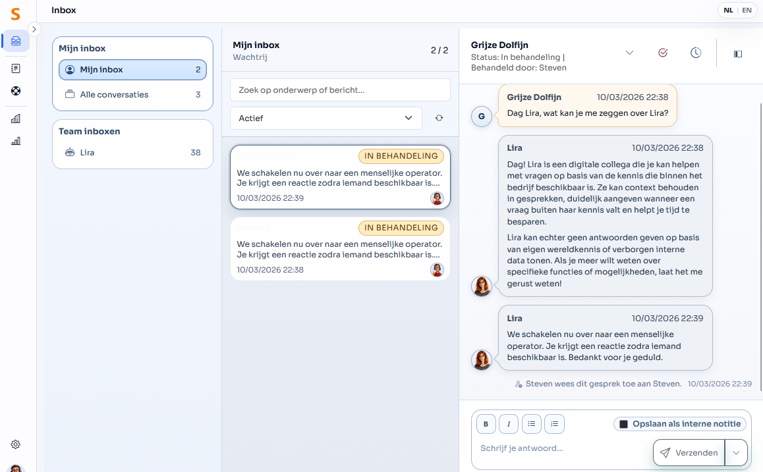Viewport: 763px width, 472px height.
Task: Open the settings gear at the bottom
Action: click(x=15, y=444)
